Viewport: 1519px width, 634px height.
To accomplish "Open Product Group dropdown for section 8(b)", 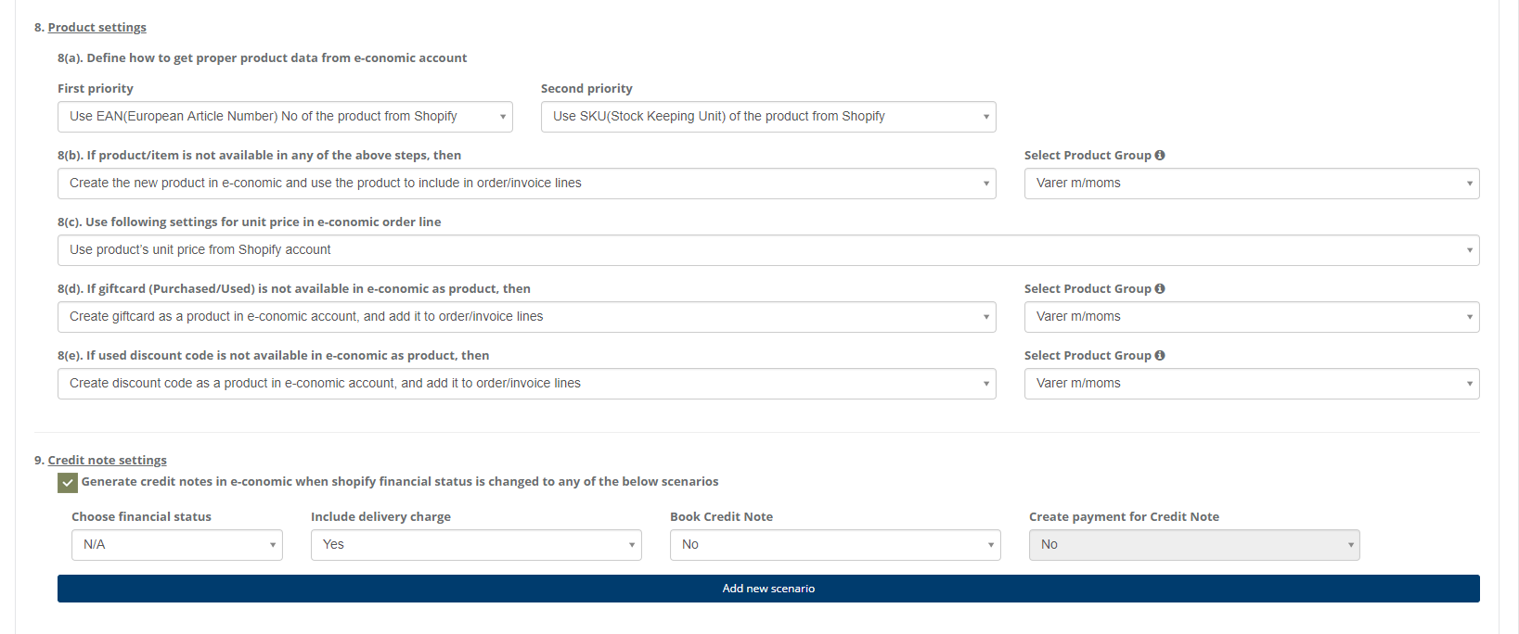I will click(x=1251, y=184).
